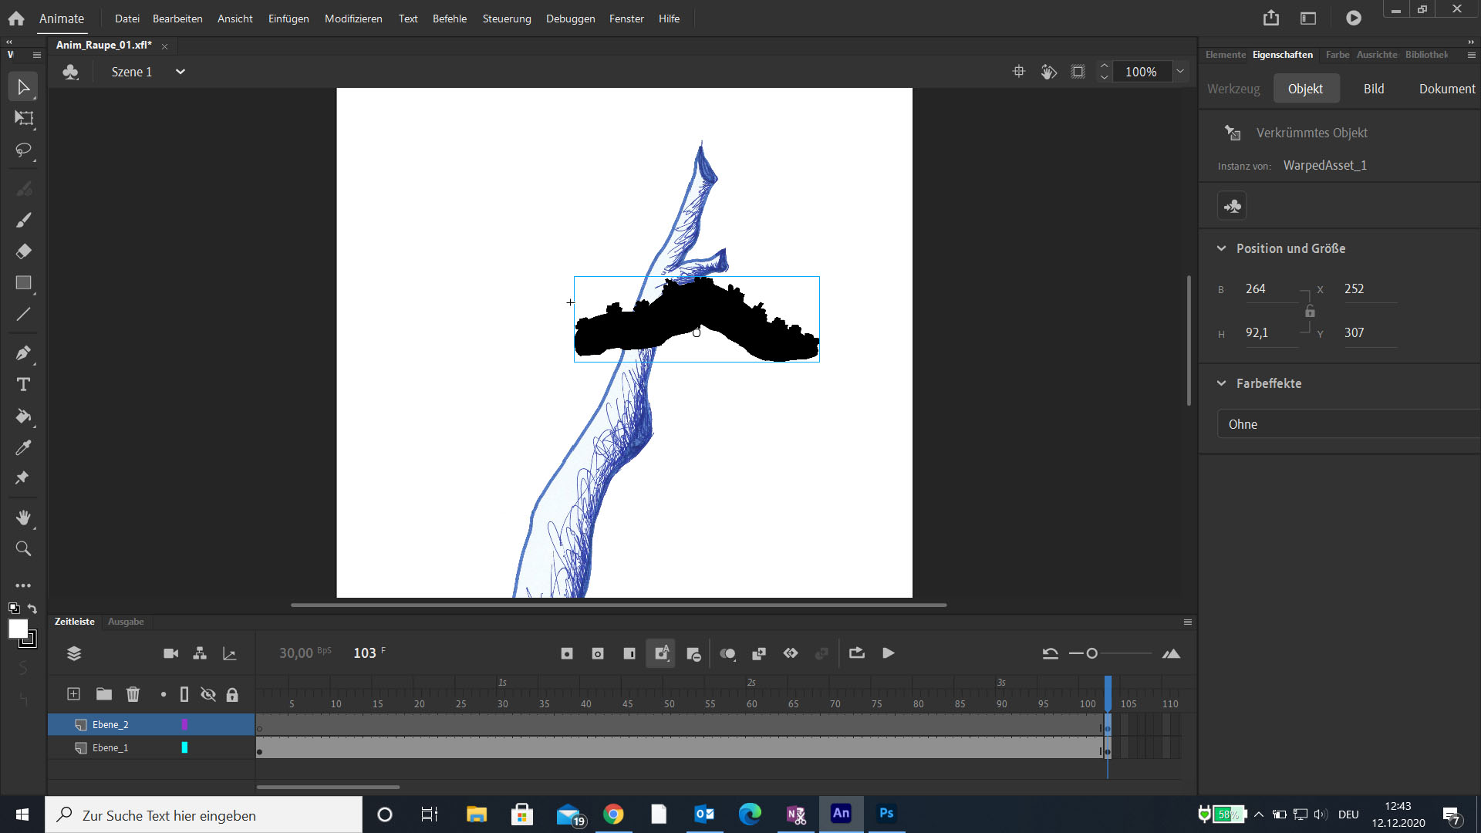Viewport: 1481px width, 833px height.
Task: Toggle visibility of all layers with the eye icon
Action: pos(207,694)
